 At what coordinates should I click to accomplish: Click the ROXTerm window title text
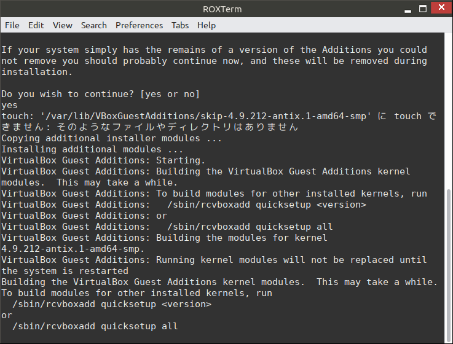[x=222, y=9]
